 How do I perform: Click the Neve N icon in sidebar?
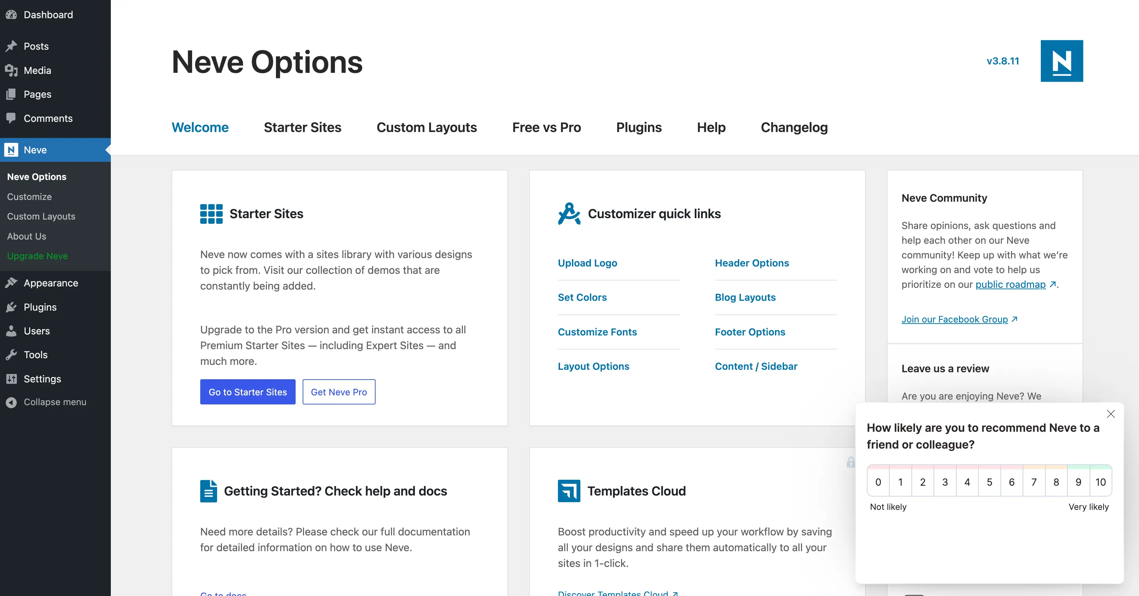pos(12,150)
